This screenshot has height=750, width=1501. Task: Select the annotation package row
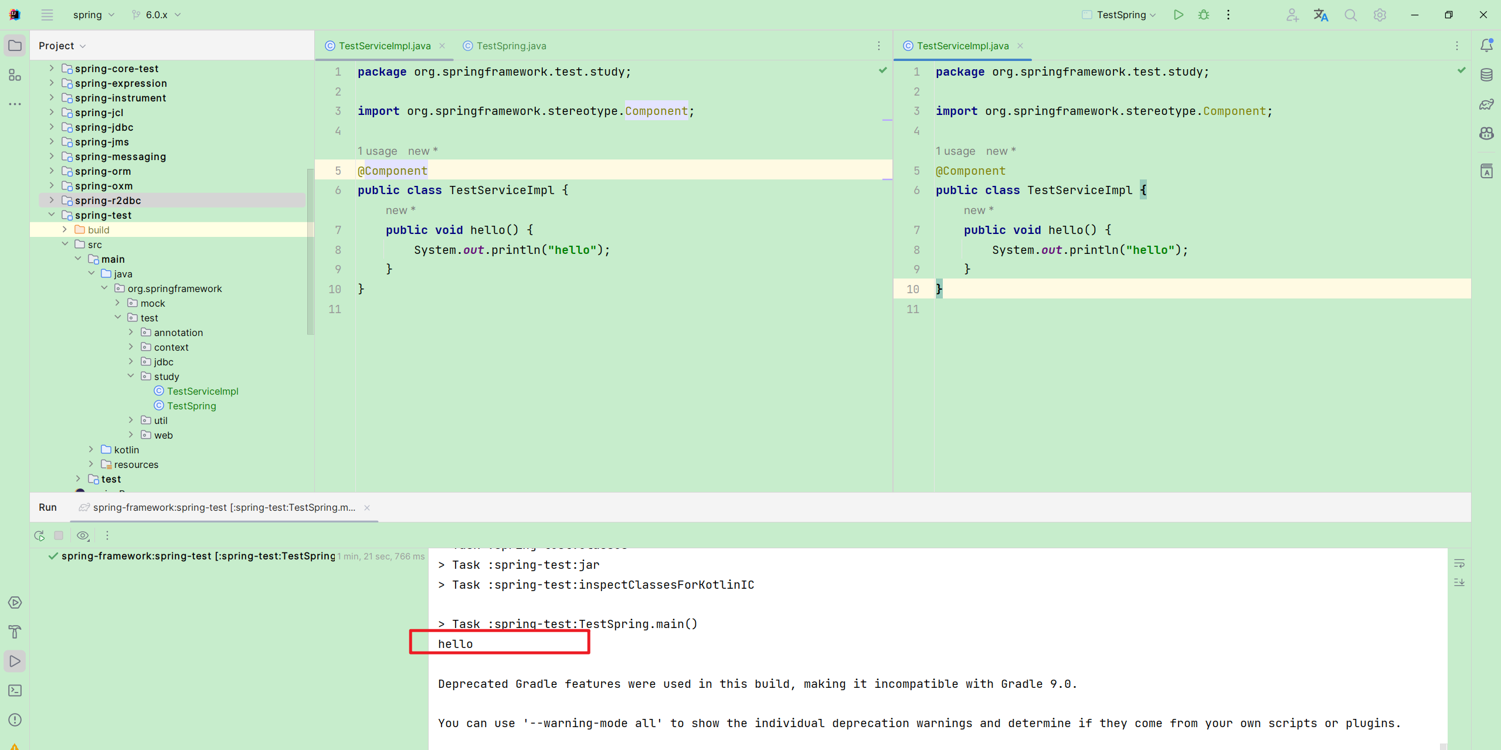pyautogui.click(x=172, y=332)
